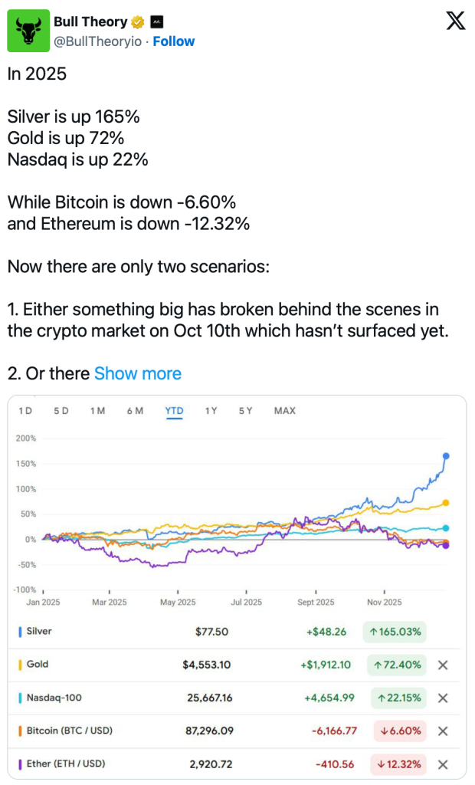Remove Nasdaq-100 from chart comparison
This screenshot has width=475, height=785.
coord(442,698)
